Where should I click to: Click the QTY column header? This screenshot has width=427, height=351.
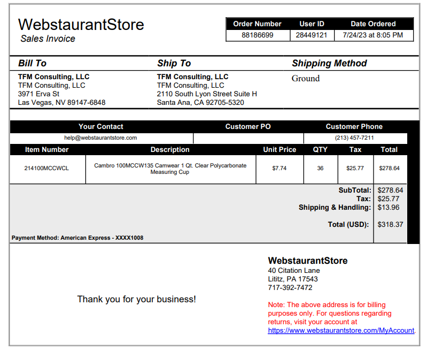[x=320, y=150]
